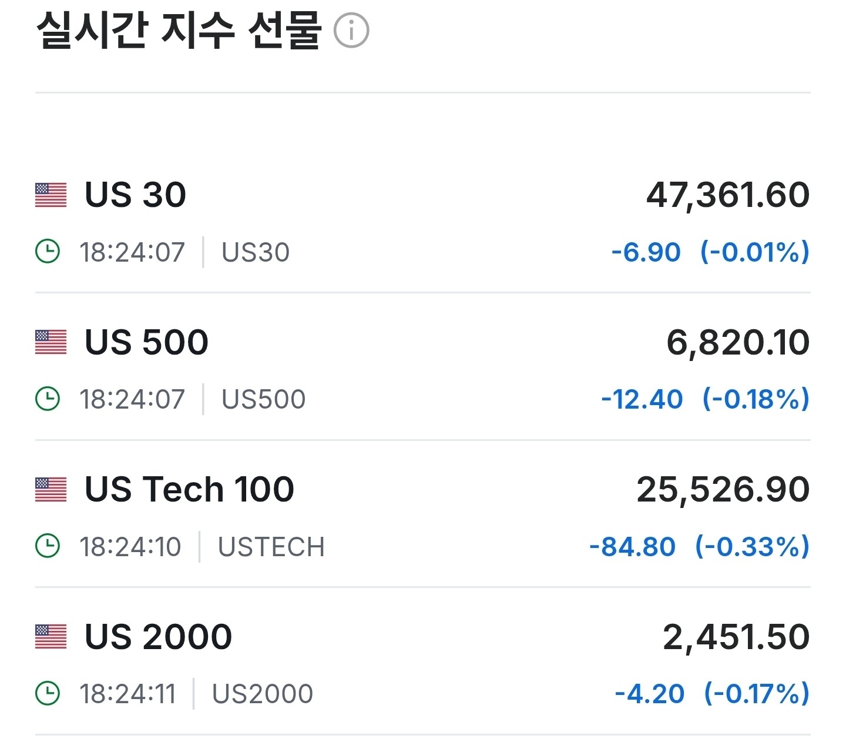Open the US 2000 futures page
The height and width of the screenshot is (742, 846).
(x=159, y=637)
